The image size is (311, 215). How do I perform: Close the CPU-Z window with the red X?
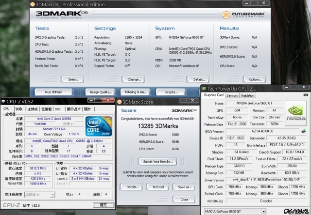[x=108, y=100]
